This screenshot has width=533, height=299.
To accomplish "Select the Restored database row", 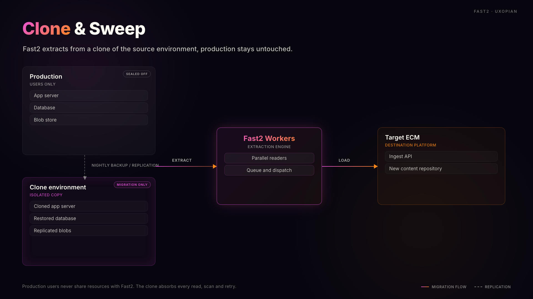I will pyautogui.click(x=89, y=218).
